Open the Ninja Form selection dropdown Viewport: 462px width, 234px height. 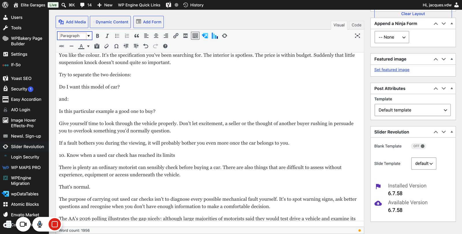click(392, 37)
